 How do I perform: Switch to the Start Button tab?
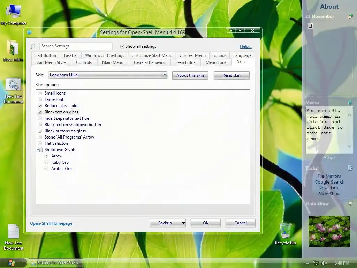click(x=45, y=55)
